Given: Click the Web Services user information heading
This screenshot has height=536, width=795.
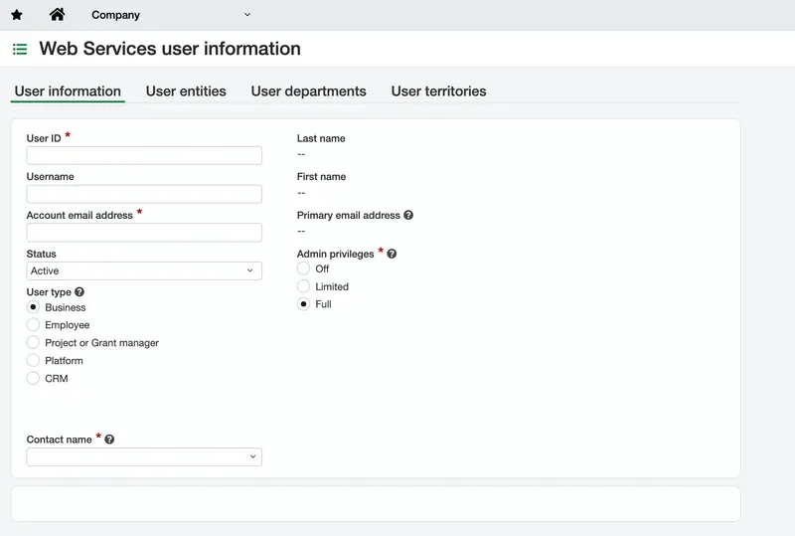Looking at the screenshot, I should tap(170, 49).
